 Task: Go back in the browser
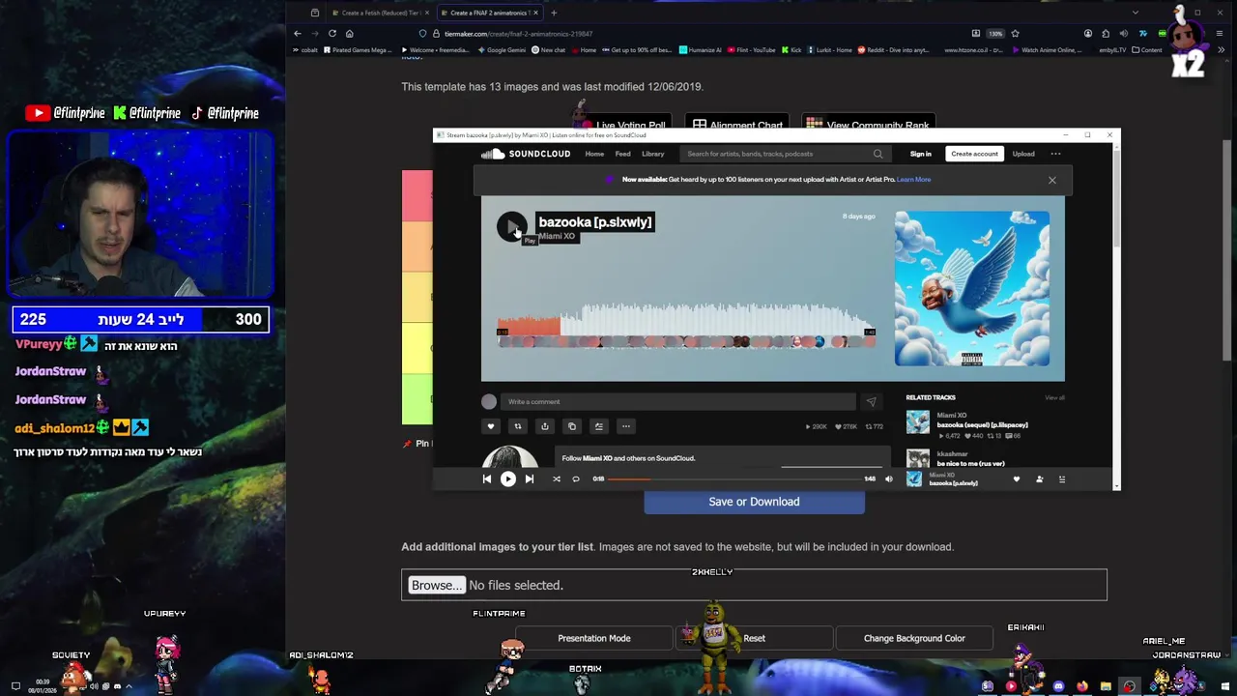click(298, 34)
